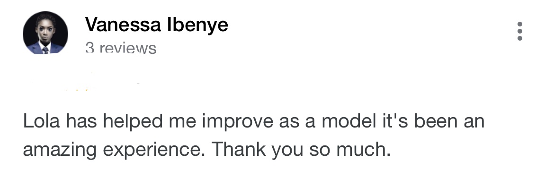This screenshot has width=554, height=178.
Task: Click the first name "Vanessa"
Action: pyautogui.click(x=123, y=25)
